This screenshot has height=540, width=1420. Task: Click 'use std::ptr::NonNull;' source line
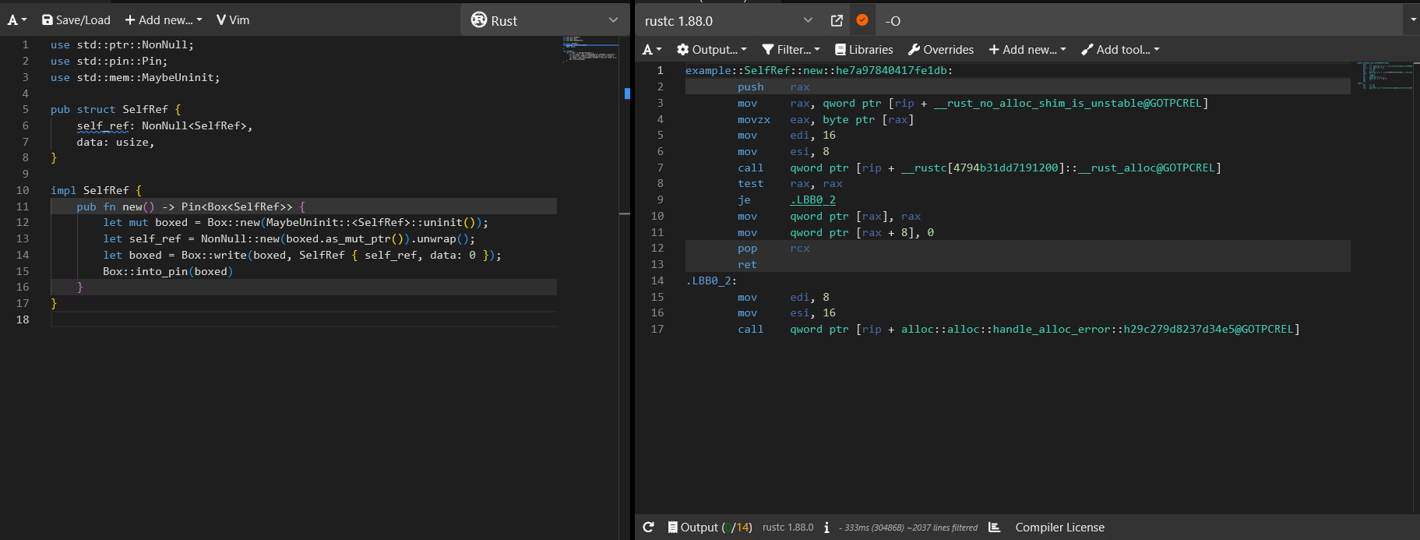(x=122, y=45)
